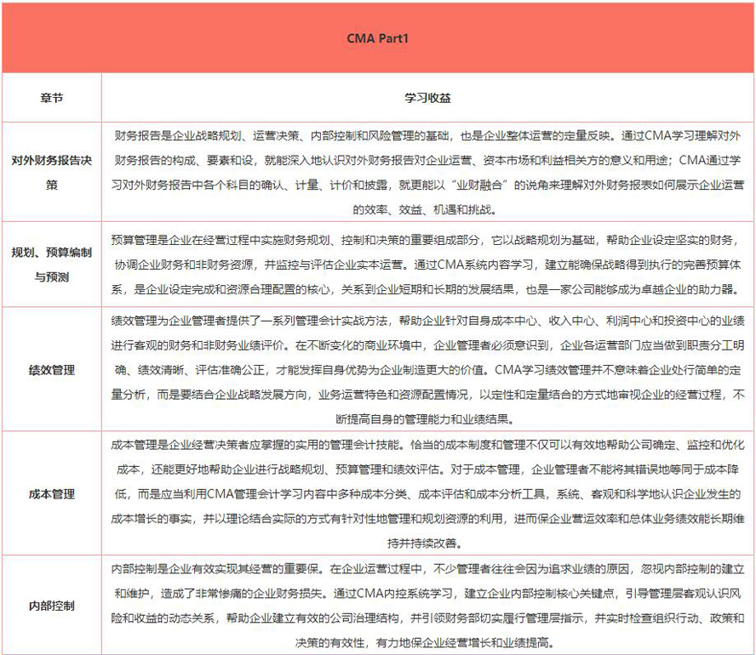Select the description starting 成本管理是企业经营决策者

coord(427,493)
